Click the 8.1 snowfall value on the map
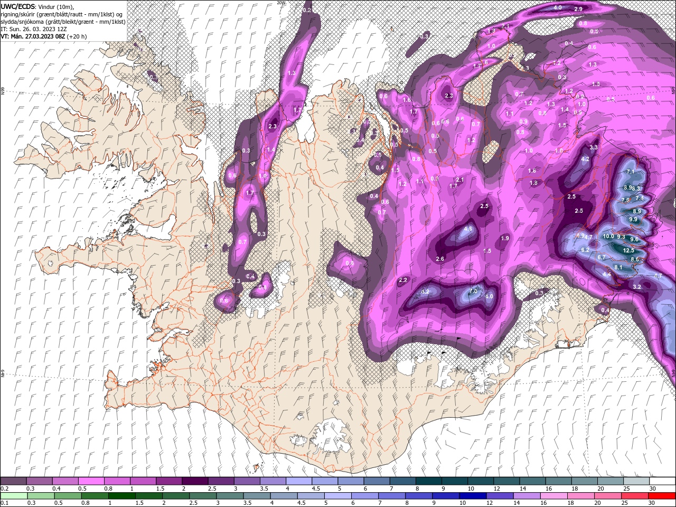Viewport: 676px width, 507px height. click(x=619, y=268)
